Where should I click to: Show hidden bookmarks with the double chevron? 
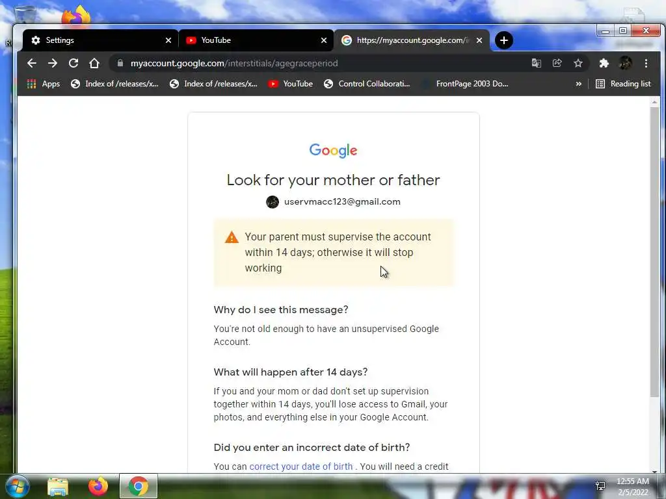coord(578,84)
